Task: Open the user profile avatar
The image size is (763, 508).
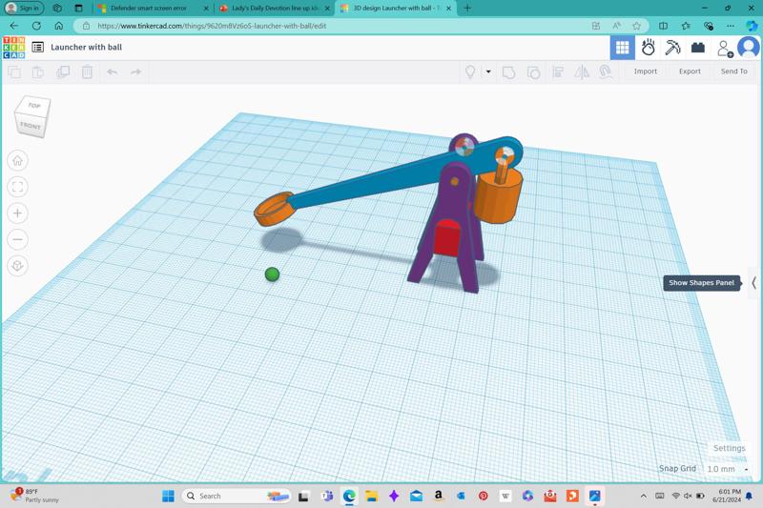Action: pos(749,48)
